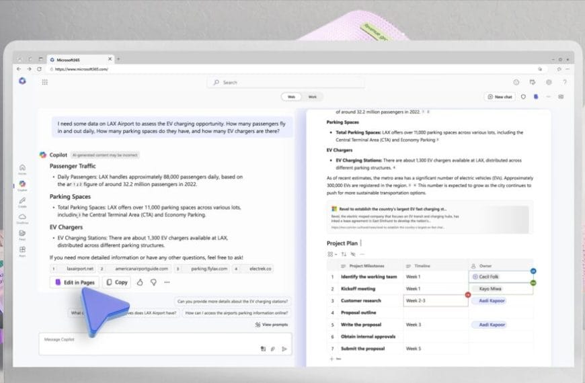Click the hide fields icon in the Project Plan toolbar
Image resolution: width=585 pixels, height=383 pixels.
click(353, 255)
